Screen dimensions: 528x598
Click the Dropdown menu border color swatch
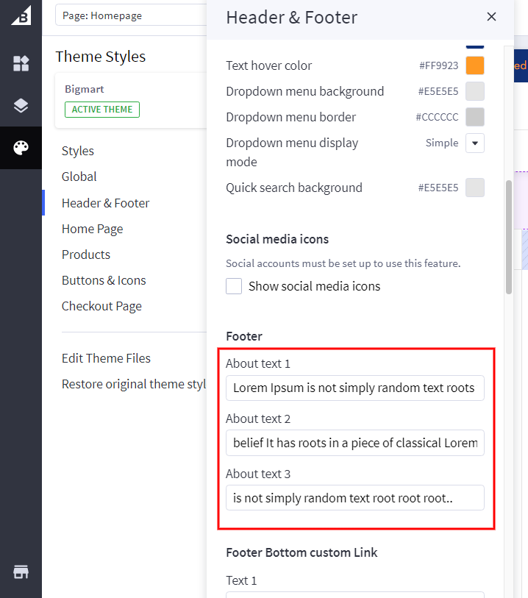(x=475, y=117)
